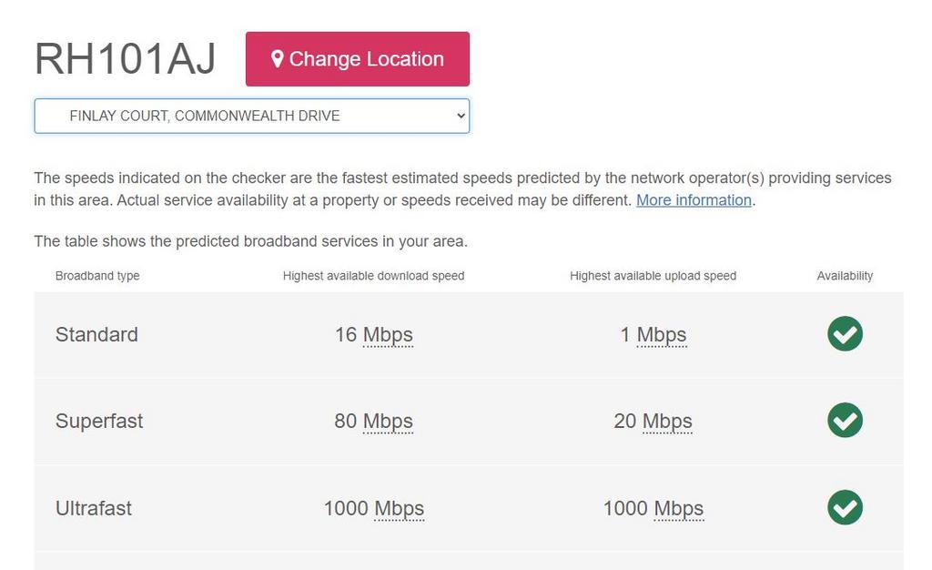Click Mbps next to 20 upload speed
Screen dimensions: 932x570
pyautogui.click(x=667, y=422)
